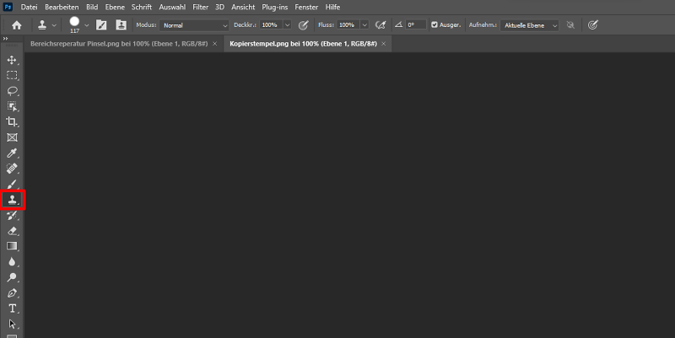Image resolution: width=675 pixels, height=338 pixels.
Task: Select the Eraser tool
Action: click(x=13, y=230)
